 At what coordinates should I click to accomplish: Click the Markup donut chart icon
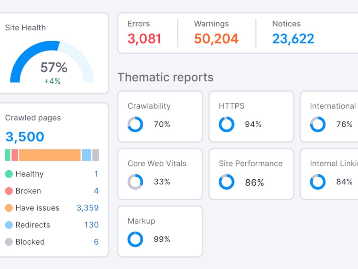(135, 239)
